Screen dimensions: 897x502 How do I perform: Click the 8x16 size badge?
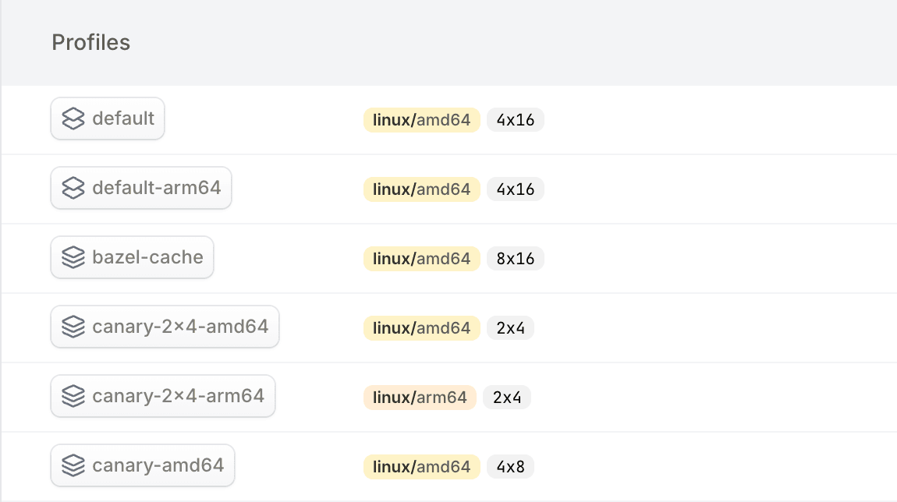(515, 259)
